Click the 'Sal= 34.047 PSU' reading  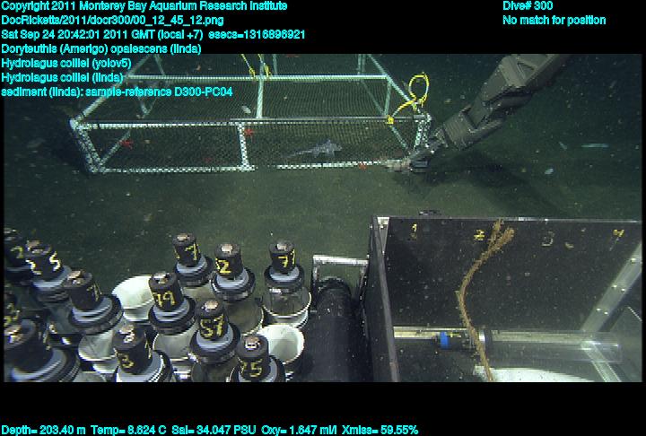[x=214, y=430]
